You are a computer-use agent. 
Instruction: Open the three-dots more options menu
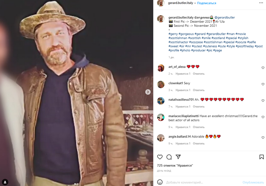[261, 3]
